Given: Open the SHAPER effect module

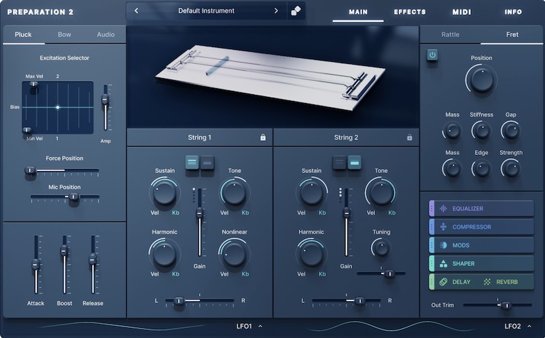Looking at the screenshot, I should [482, 264].
